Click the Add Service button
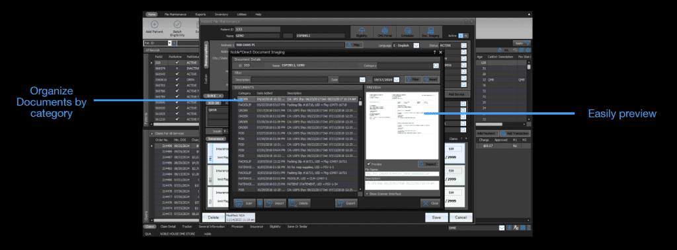 (x=456, y=94)
